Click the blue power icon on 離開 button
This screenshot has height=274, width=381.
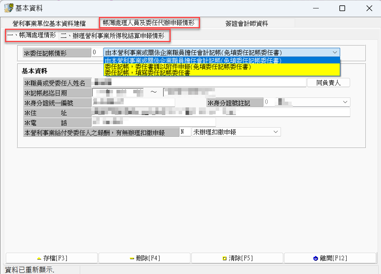click(x=316, y=258)
